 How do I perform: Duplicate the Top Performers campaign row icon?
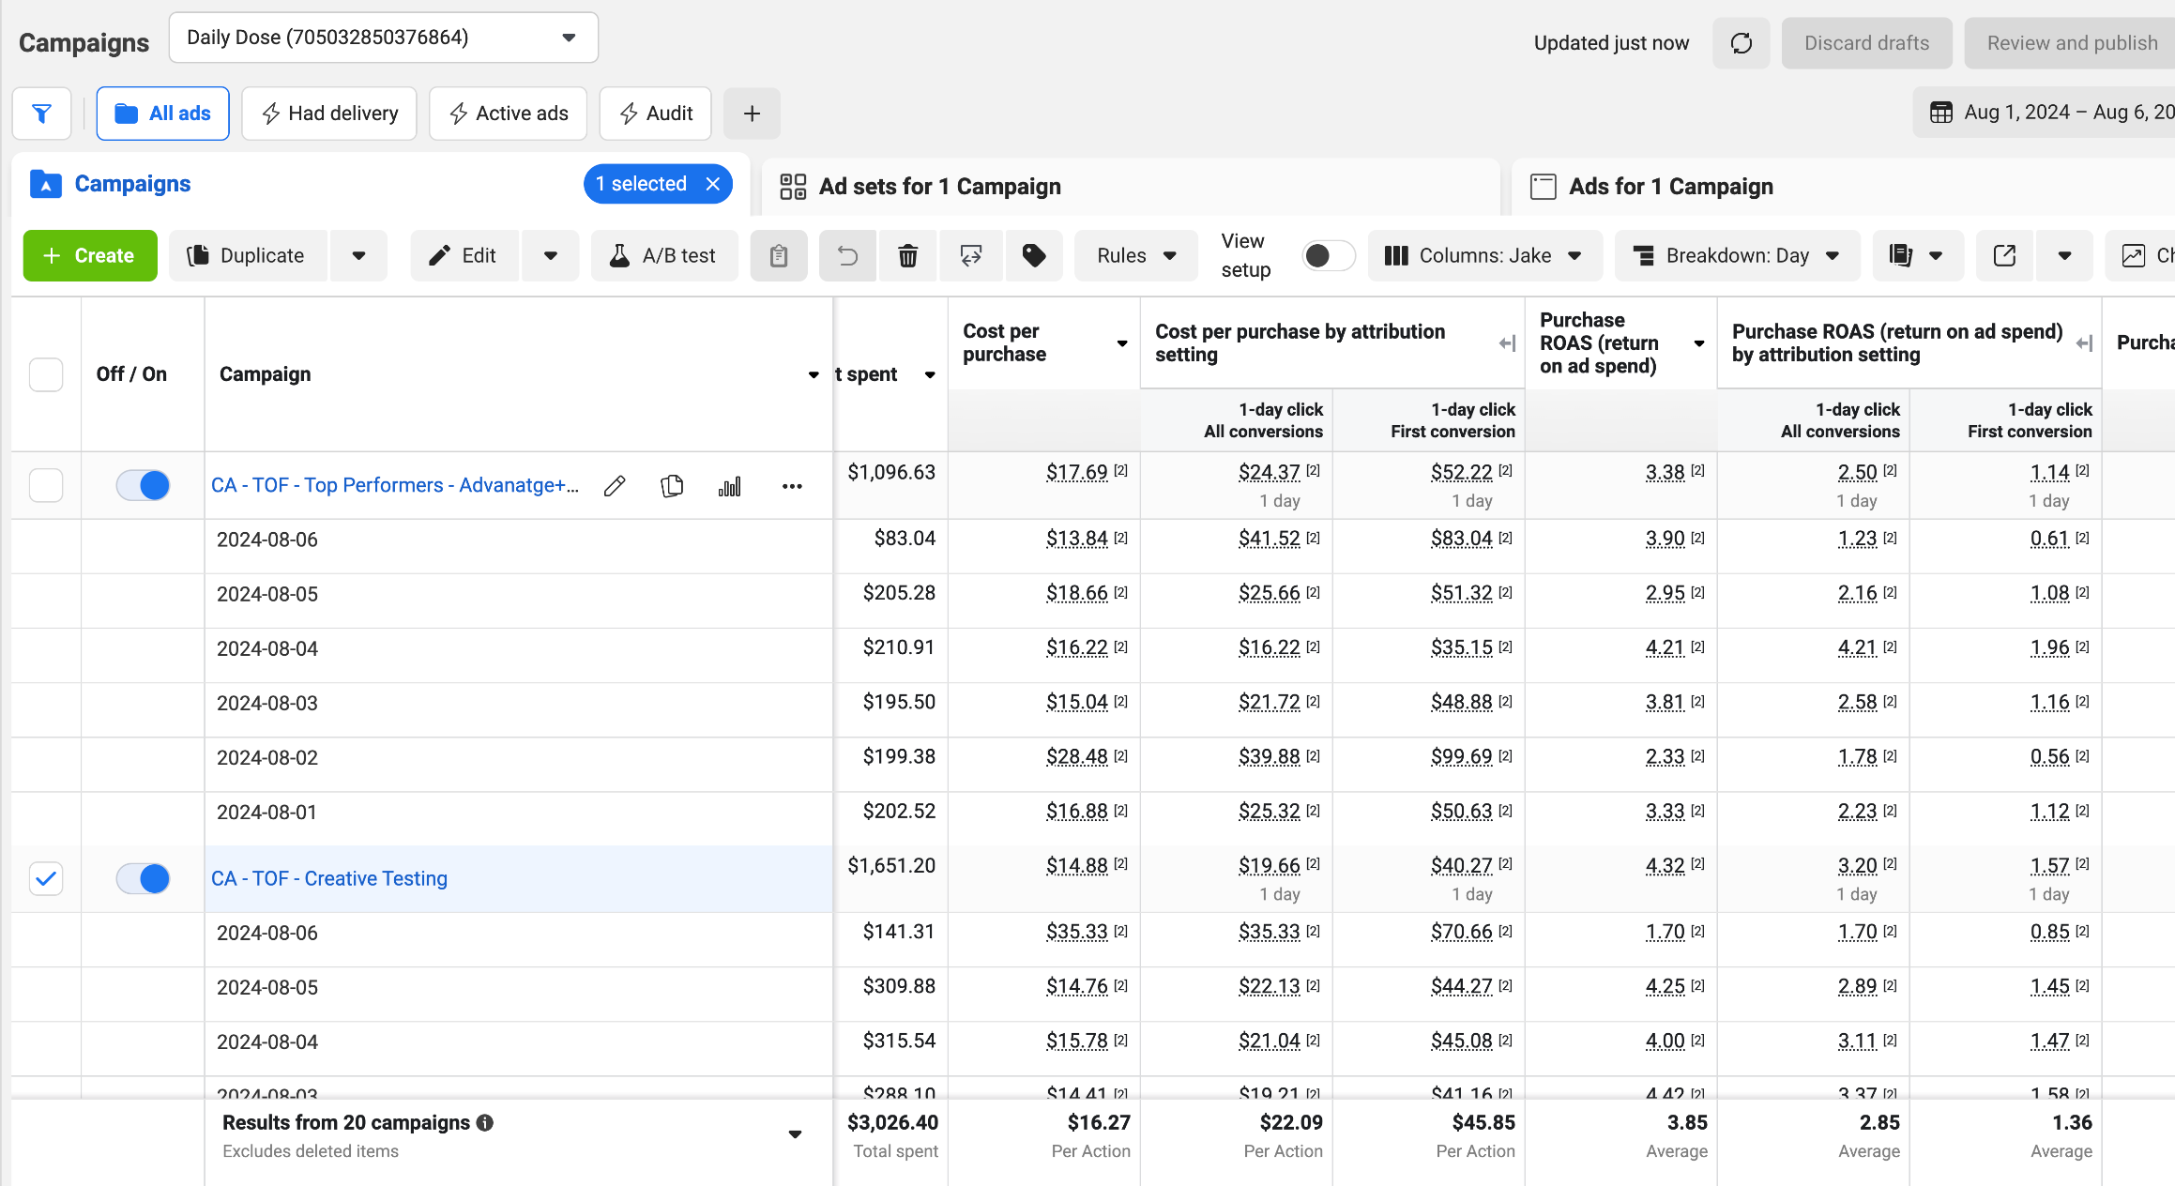[672, 486]
